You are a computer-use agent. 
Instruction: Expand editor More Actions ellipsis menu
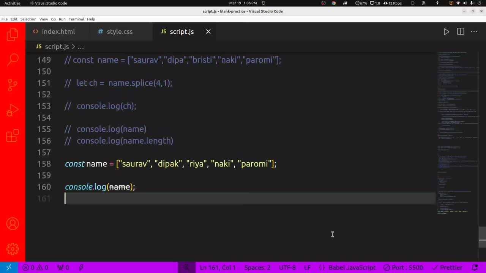474,32
